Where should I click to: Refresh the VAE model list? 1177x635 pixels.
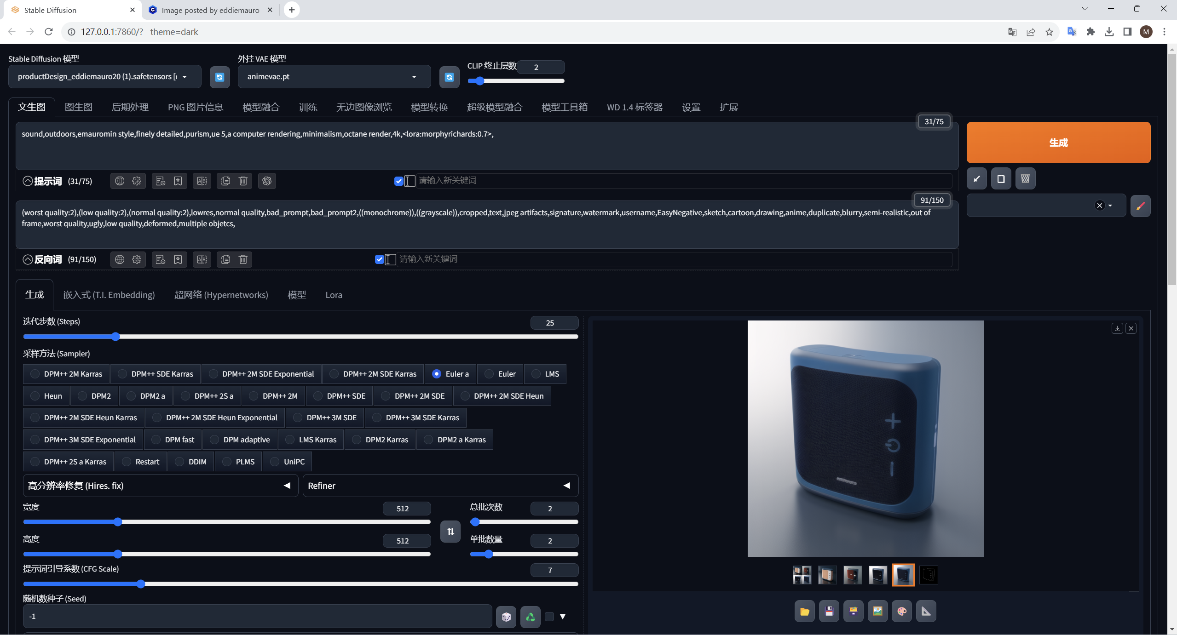pyautogui.click(x=449, y=77)
